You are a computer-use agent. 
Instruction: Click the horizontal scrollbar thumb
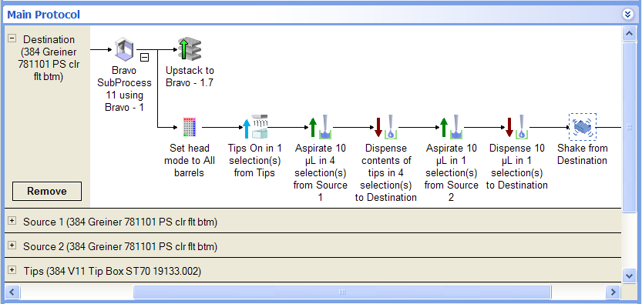pyautogui.click(x=342, y=292)
